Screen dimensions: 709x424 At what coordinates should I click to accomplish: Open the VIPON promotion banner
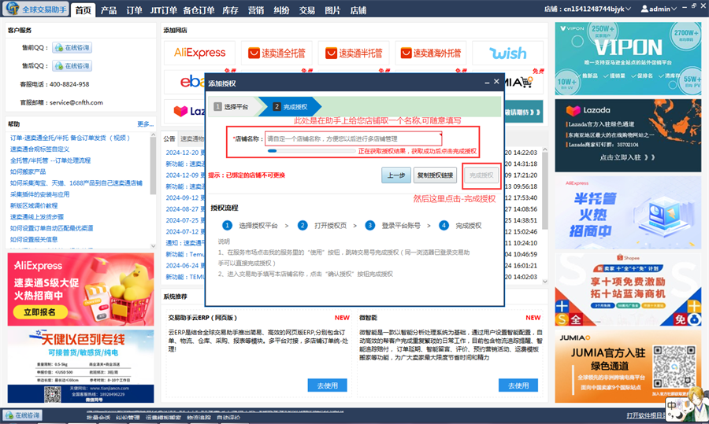(x=628, y=59)
